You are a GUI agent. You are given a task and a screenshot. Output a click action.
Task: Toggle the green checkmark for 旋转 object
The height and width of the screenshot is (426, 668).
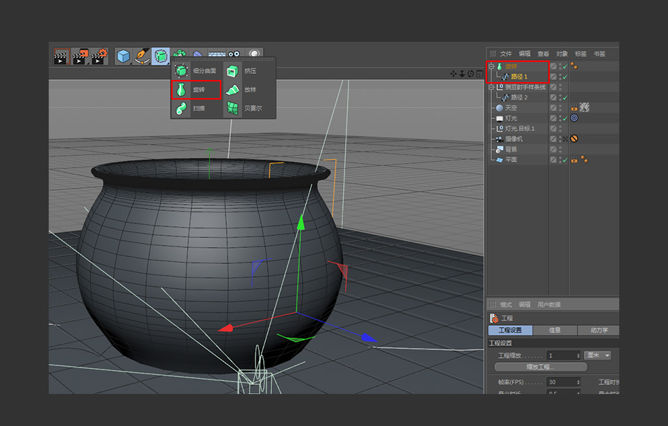point(564,67)
